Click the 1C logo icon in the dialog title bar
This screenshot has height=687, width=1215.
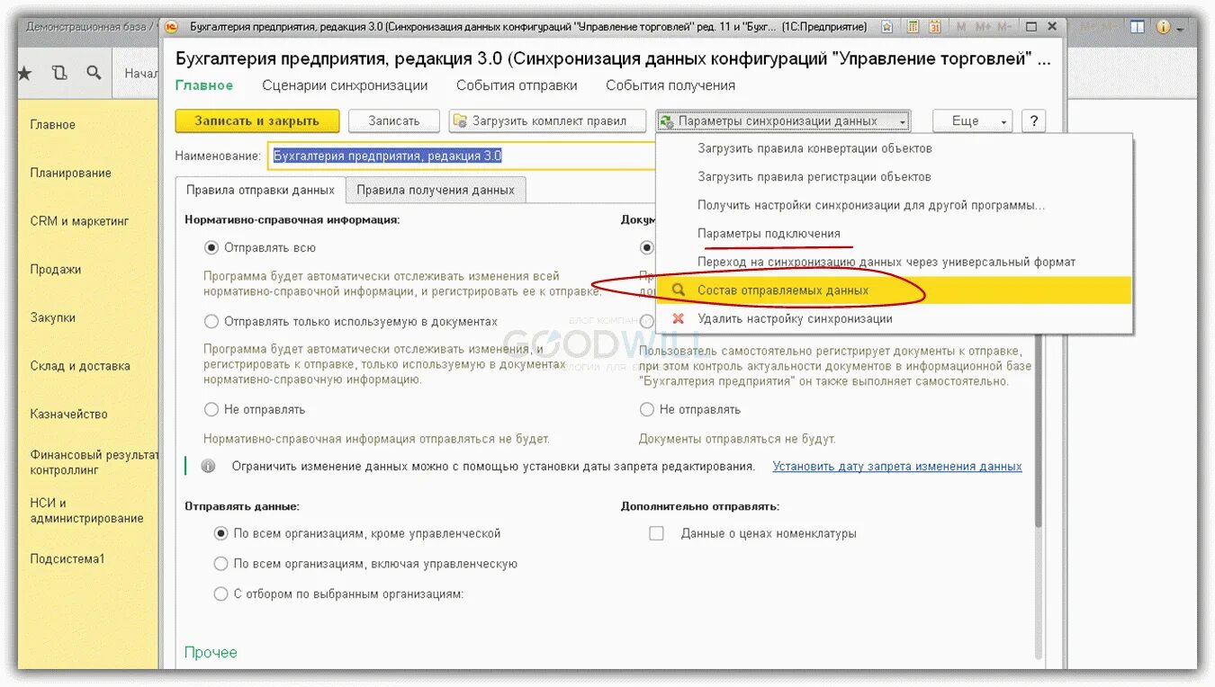click(173, 27)
